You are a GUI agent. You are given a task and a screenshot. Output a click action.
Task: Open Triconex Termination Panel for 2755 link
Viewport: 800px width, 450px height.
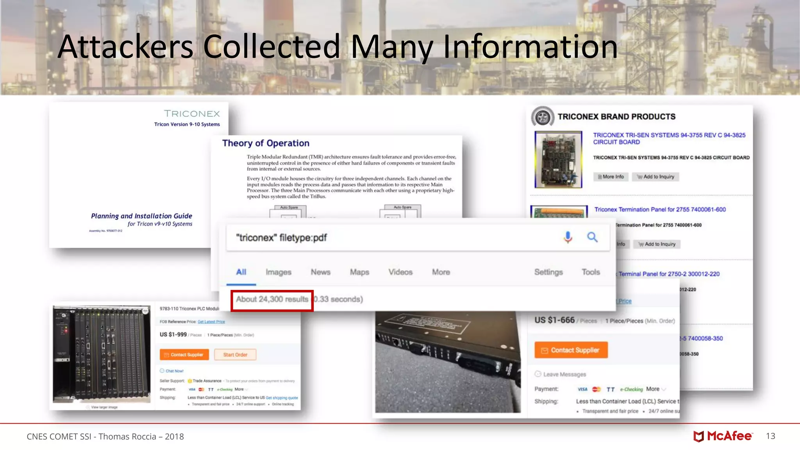point(660,209)
